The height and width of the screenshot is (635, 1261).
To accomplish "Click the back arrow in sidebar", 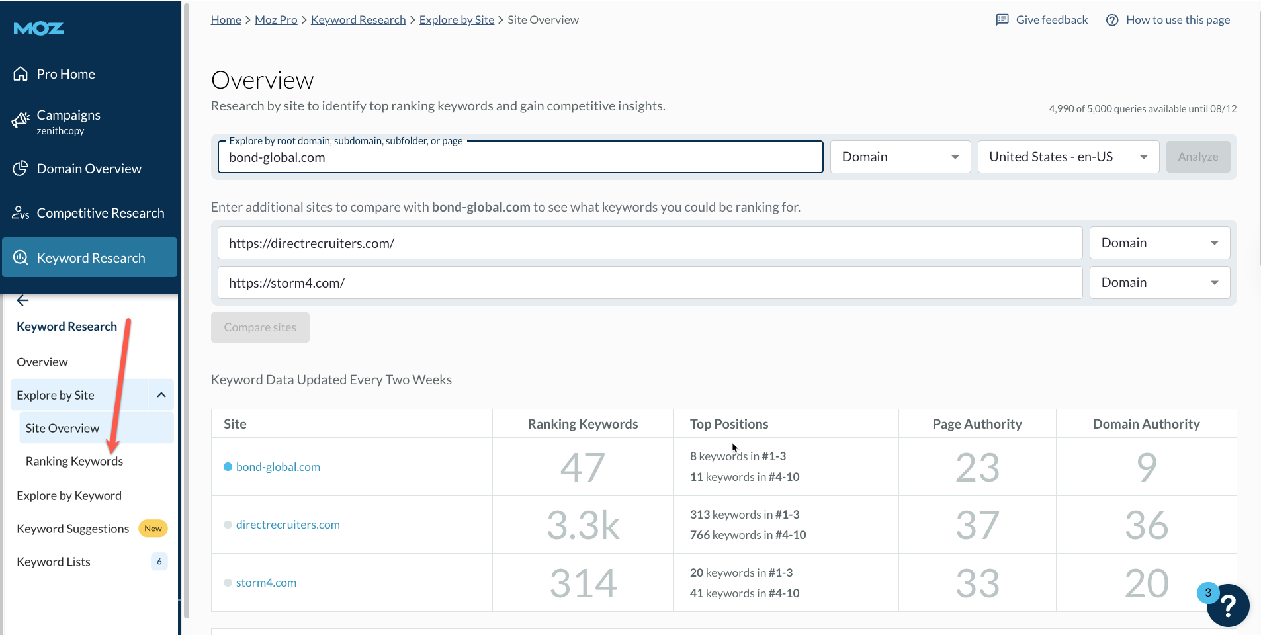I will click(22, 300).
